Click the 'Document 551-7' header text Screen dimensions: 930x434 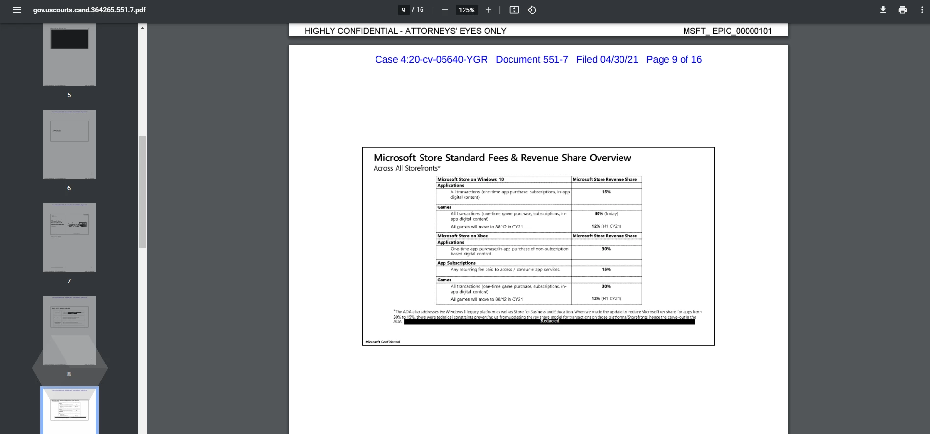coord(532,60)
